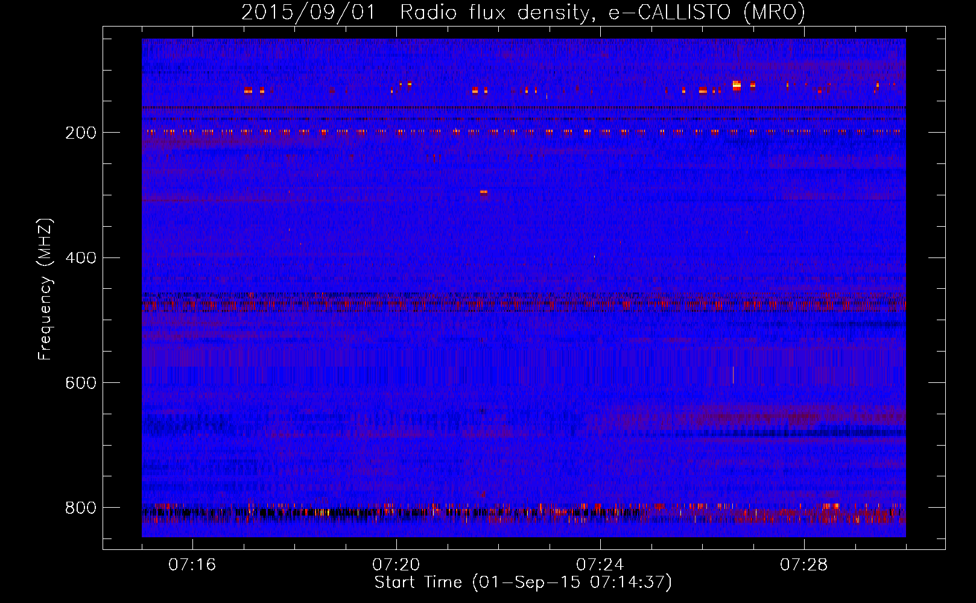Click the 07:28 time tick label
This screenshot has height=603, width=976.
803,565
